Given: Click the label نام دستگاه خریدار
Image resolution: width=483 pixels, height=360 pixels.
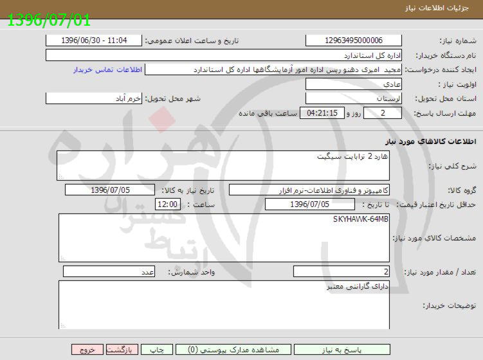Looking at the screenshot, I should point(446,56).
